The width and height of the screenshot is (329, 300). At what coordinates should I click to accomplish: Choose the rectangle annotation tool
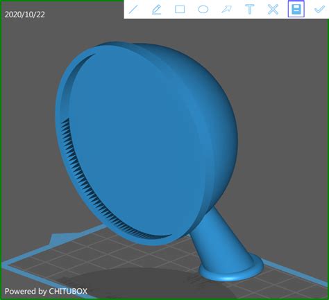pyautogui.click(x=180, y=10)
